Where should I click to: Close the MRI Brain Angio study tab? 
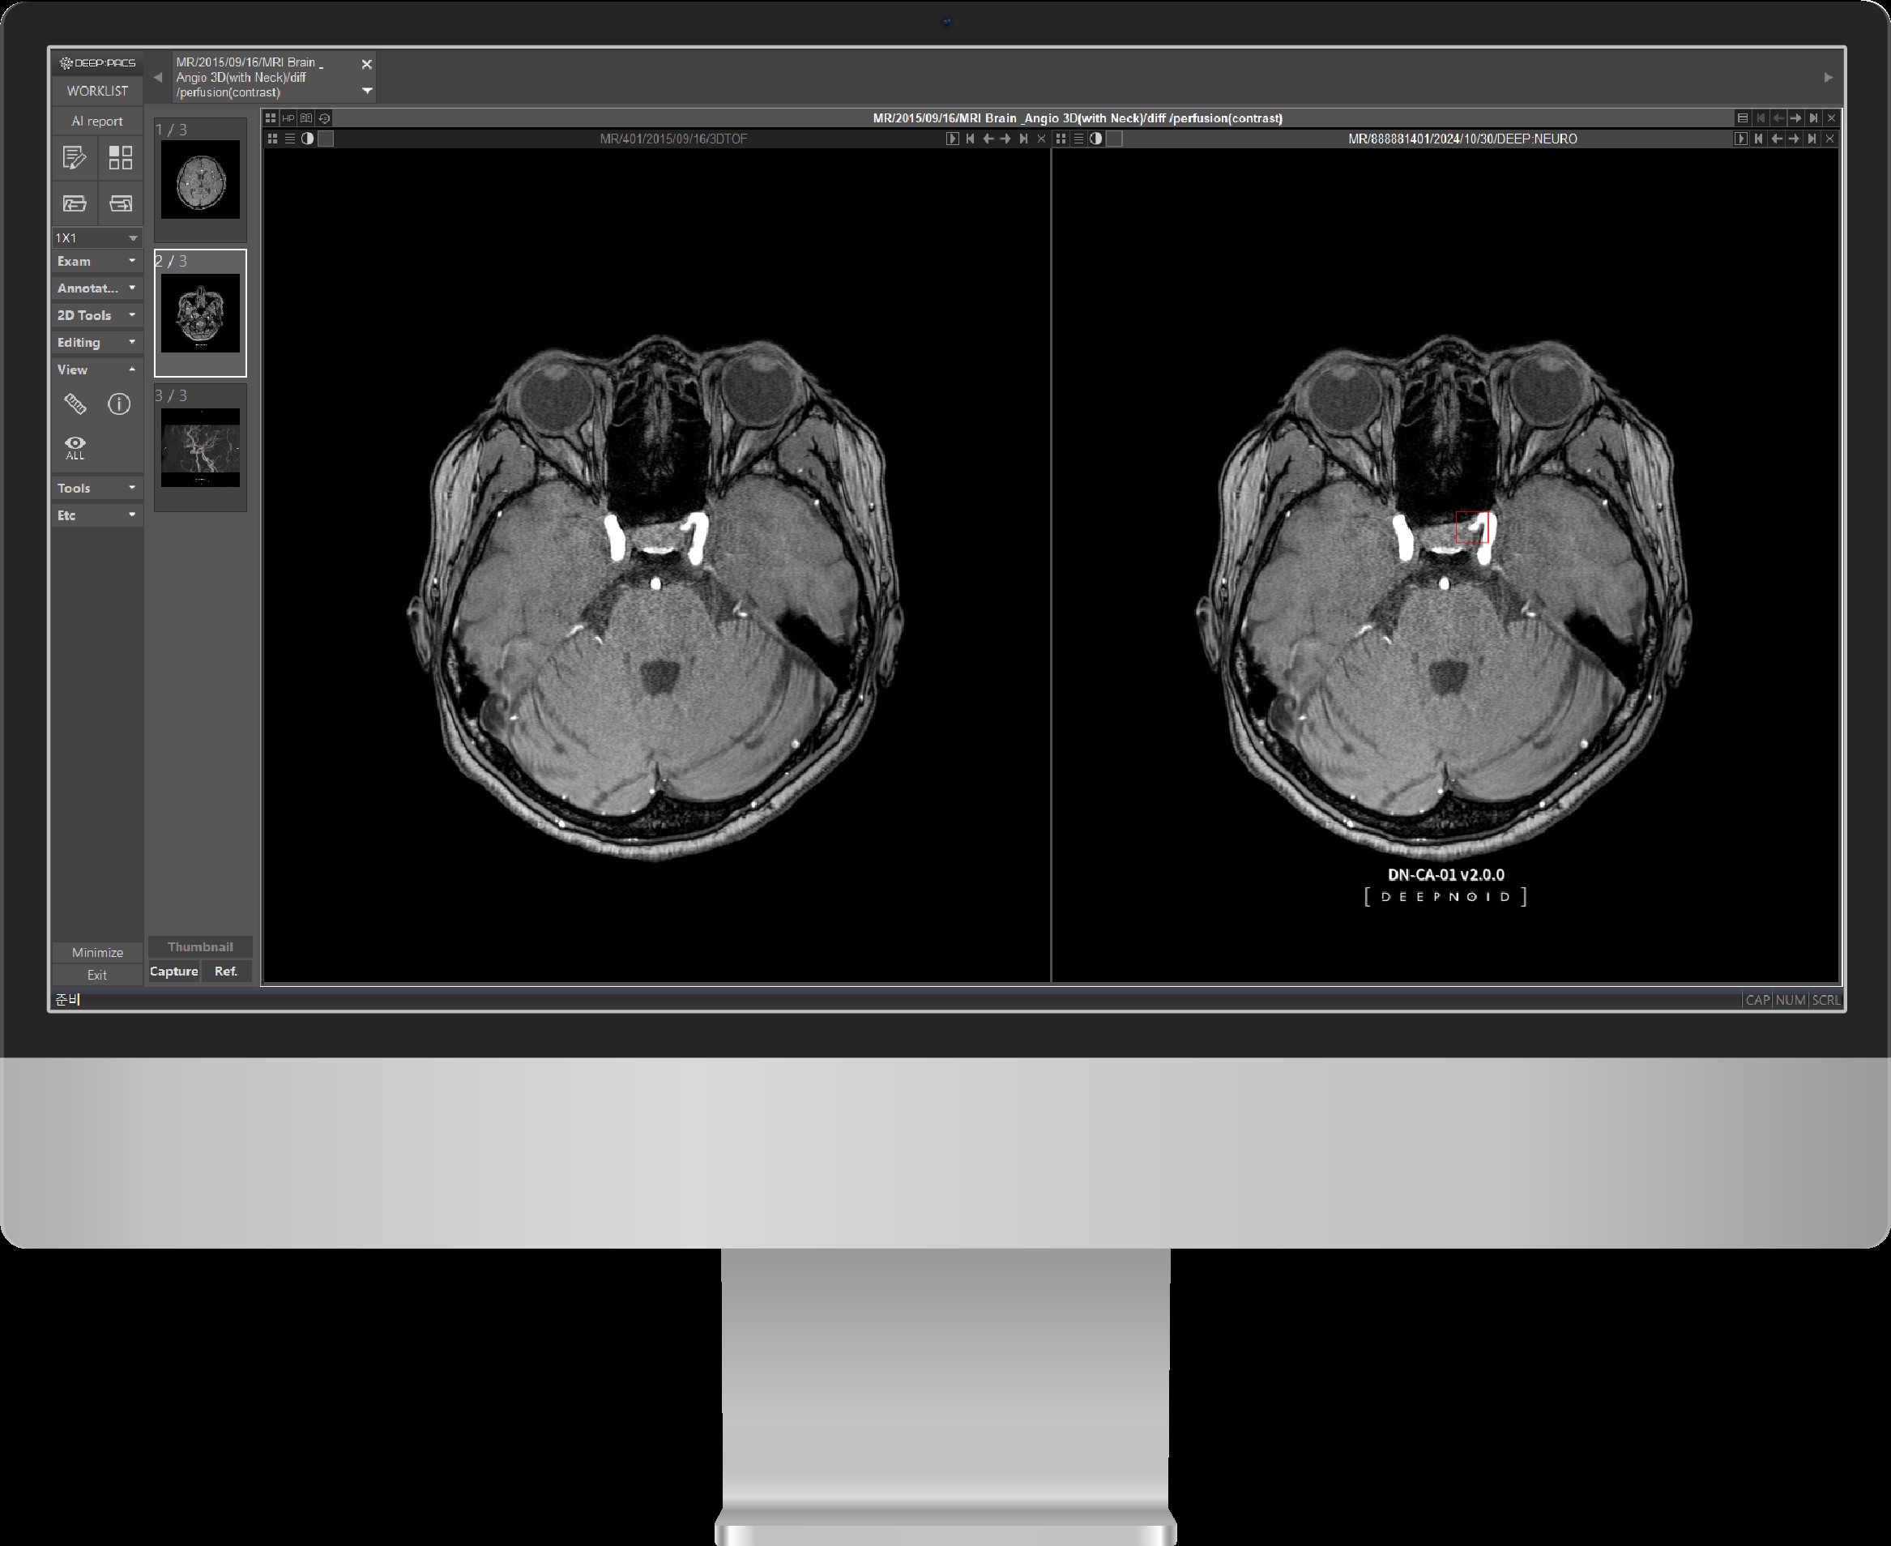pyautogui.click(x=367, y=64)
